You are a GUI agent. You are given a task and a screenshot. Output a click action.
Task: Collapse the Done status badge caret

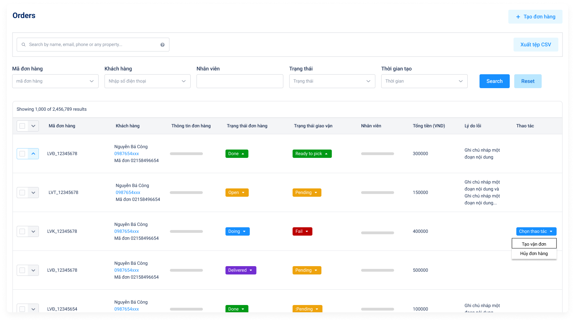243,153
